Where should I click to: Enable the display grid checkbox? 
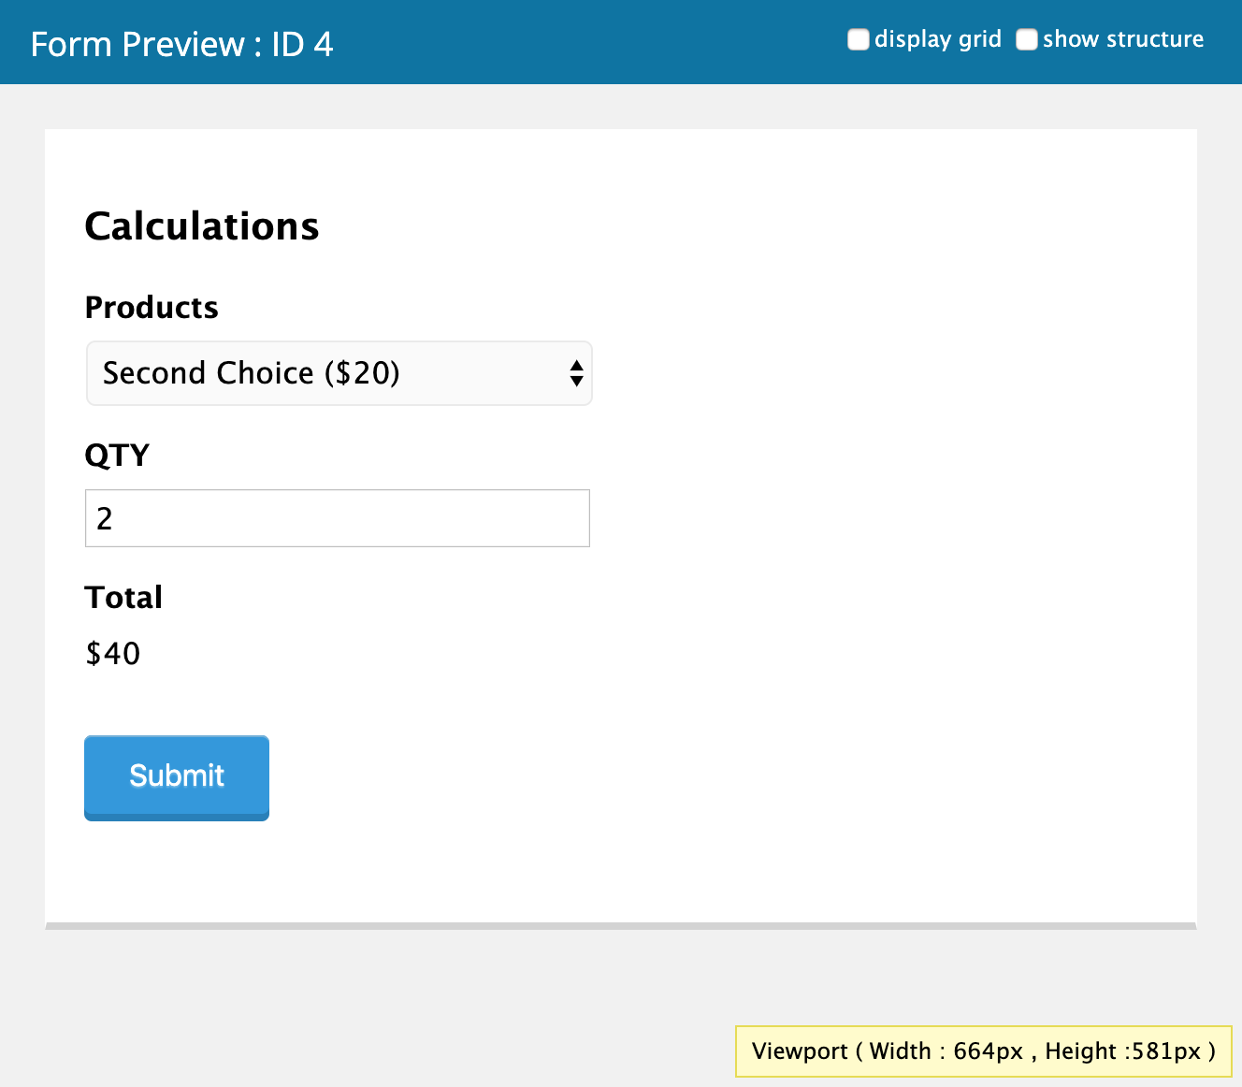(x=858, y=39)
